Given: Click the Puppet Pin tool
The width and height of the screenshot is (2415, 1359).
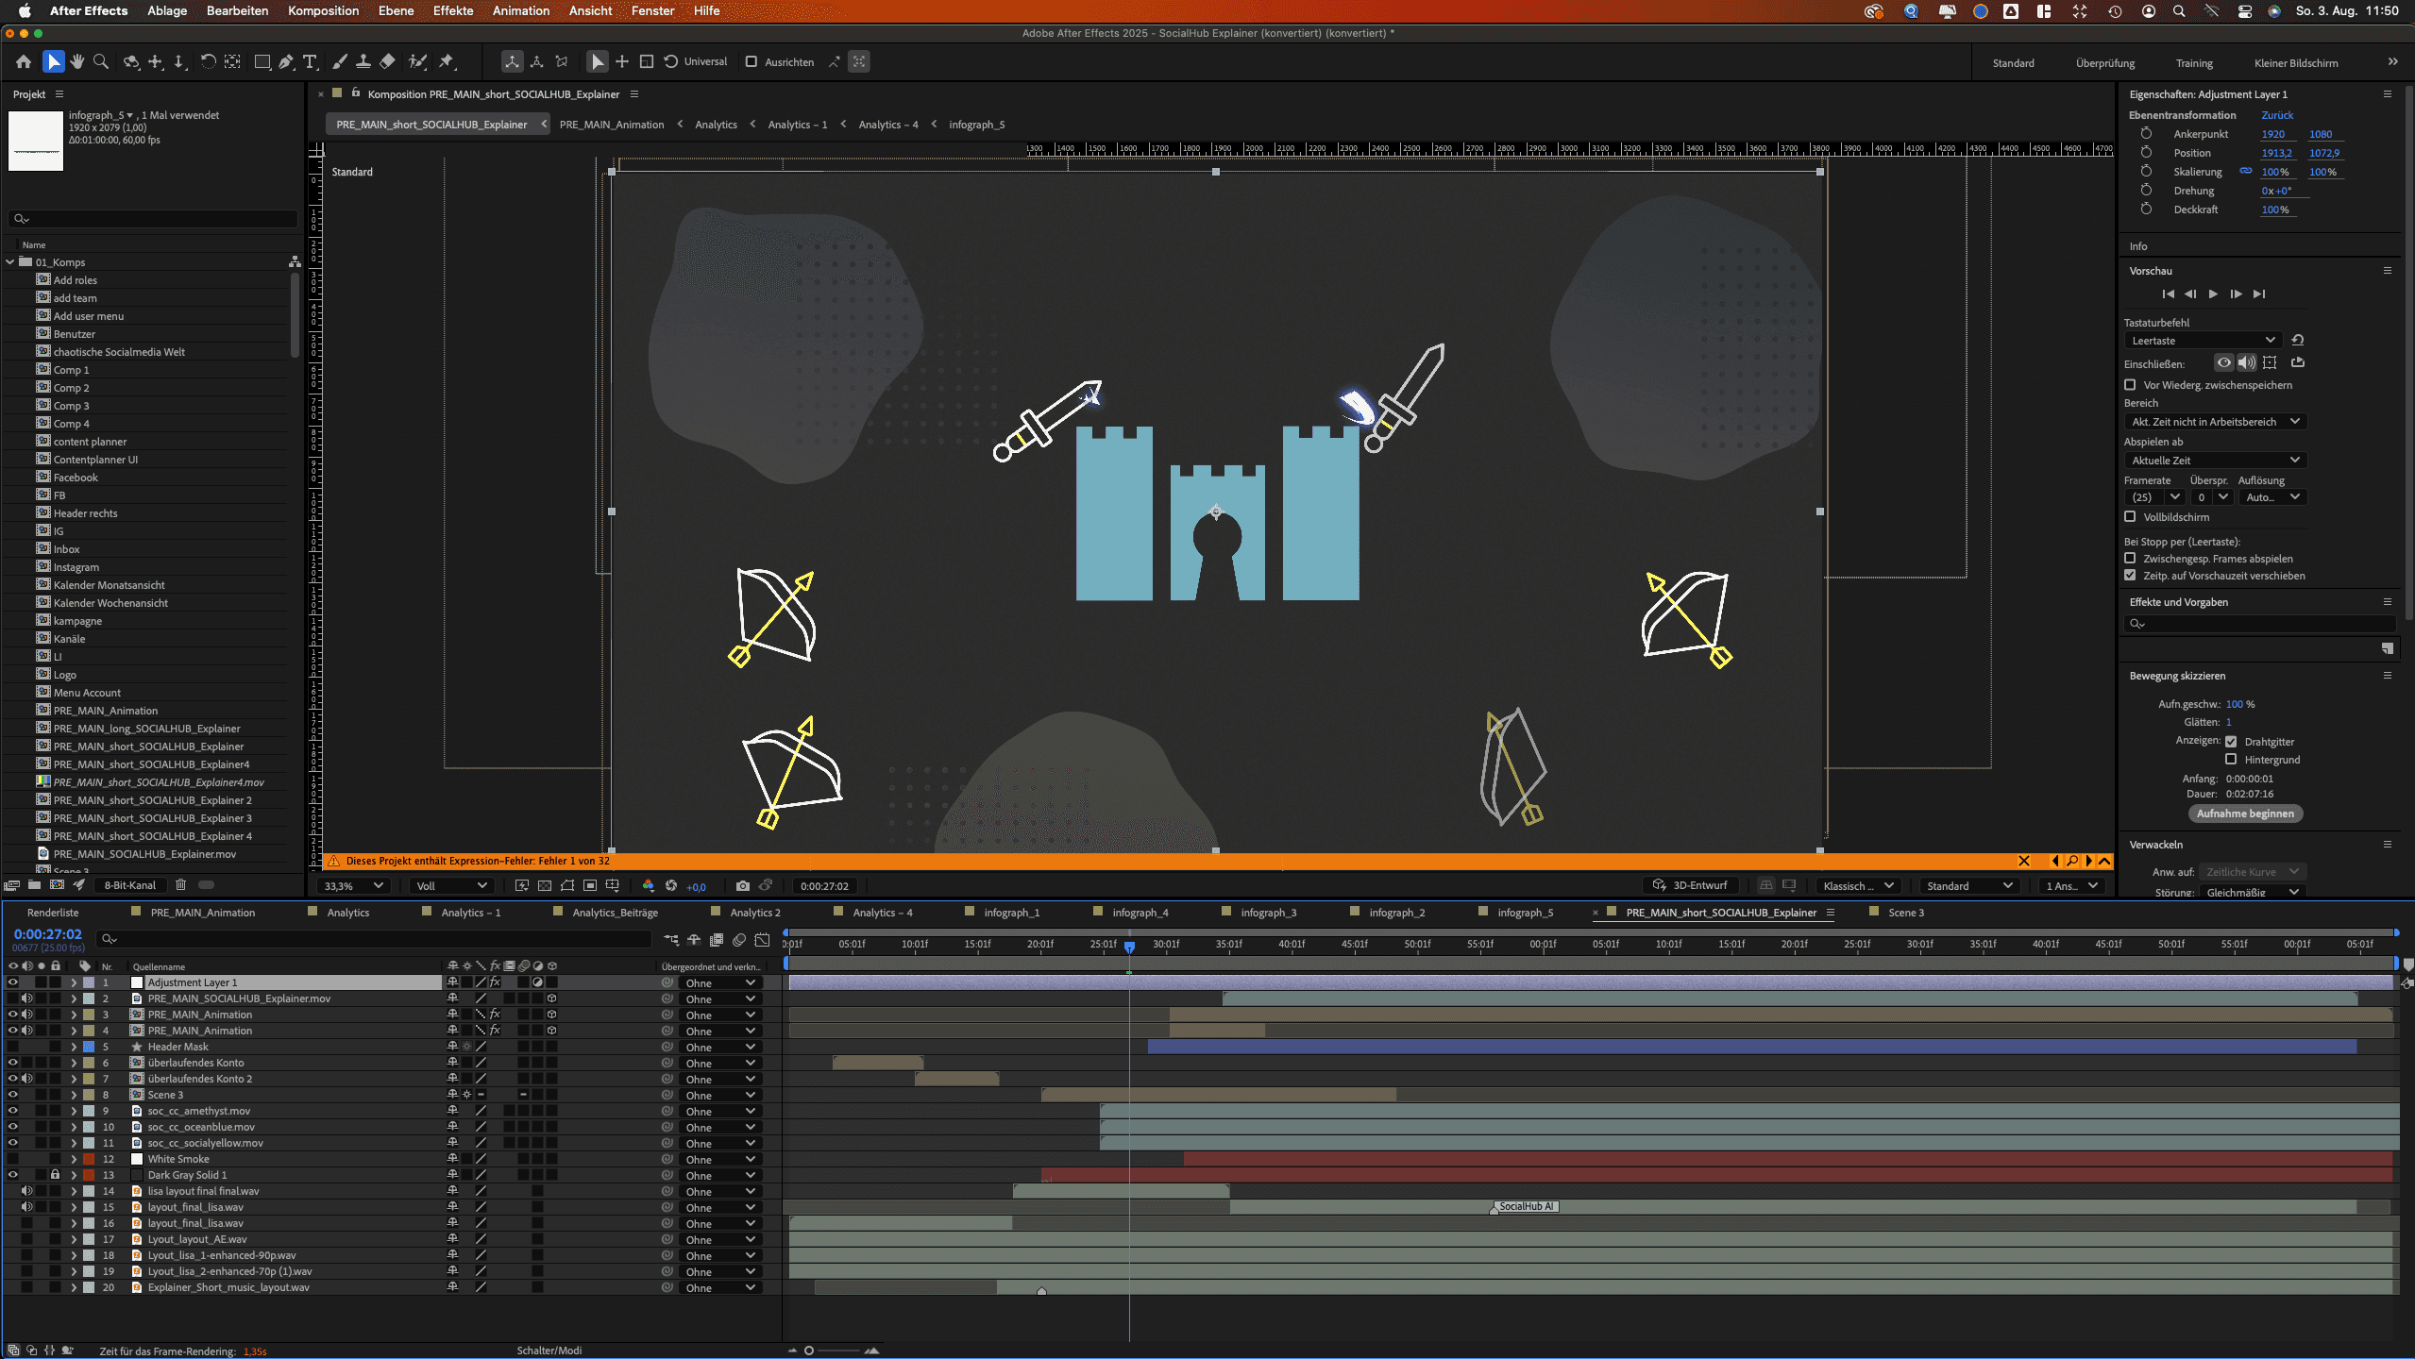Looking at the screenshot, I should [447, 62].
